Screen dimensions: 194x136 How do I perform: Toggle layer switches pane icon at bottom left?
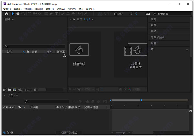[x=4, y=133]
